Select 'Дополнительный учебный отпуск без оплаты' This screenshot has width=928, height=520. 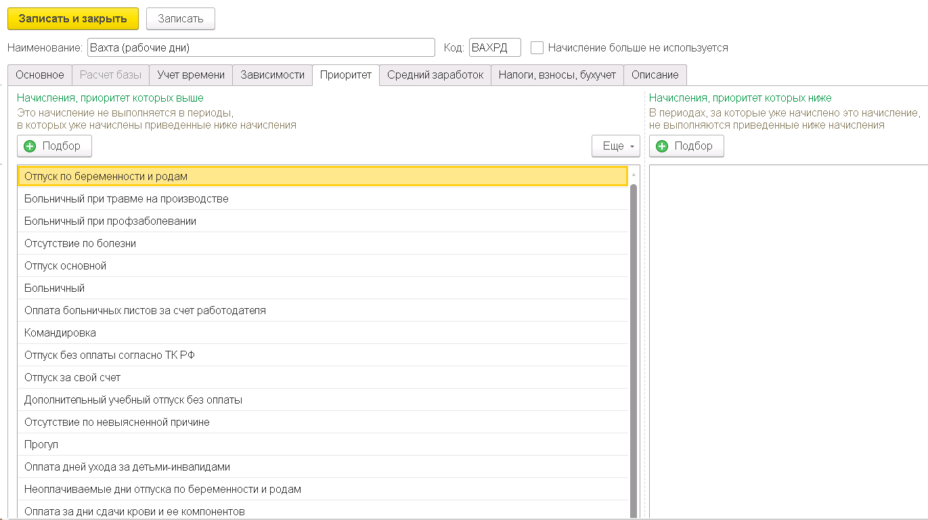click(x=323, y=399)
